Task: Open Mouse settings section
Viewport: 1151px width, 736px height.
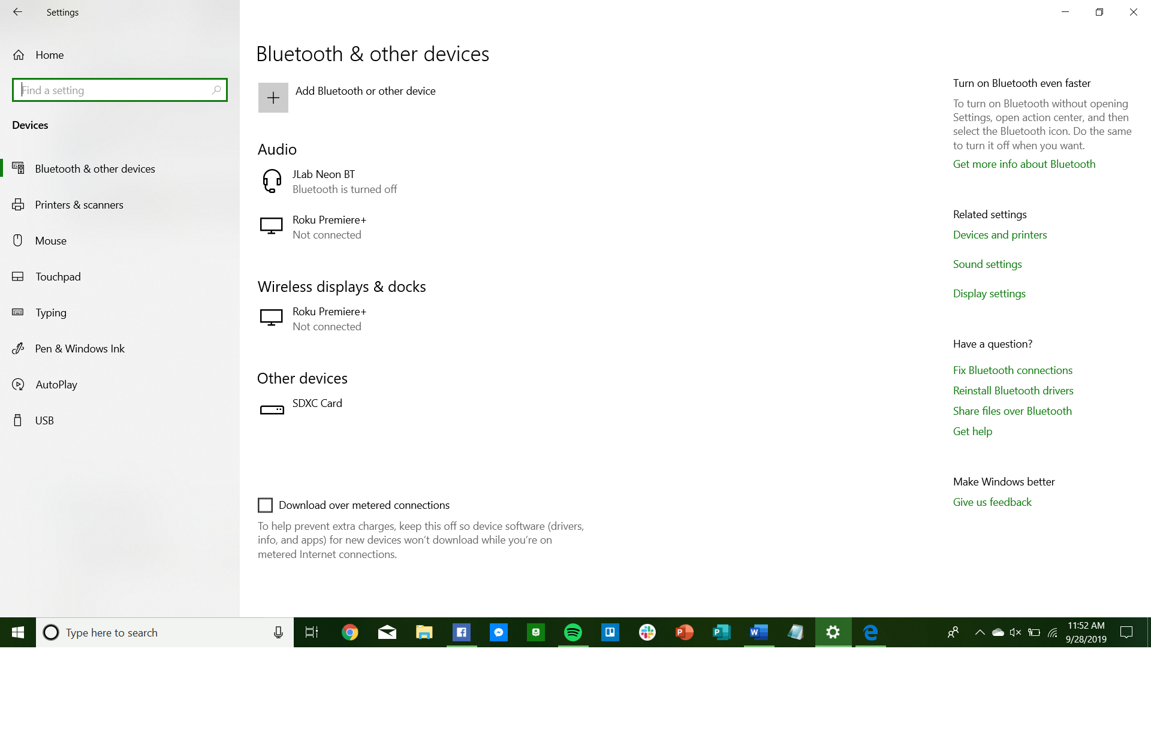Action: [120, 241]
